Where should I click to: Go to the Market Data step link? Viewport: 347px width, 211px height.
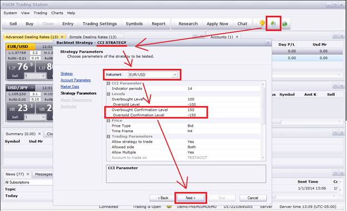tap(70, 87)
